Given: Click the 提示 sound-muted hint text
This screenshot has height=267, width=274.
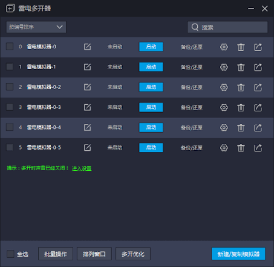Looking at the screenshot, I should click(x=38, y=168).
